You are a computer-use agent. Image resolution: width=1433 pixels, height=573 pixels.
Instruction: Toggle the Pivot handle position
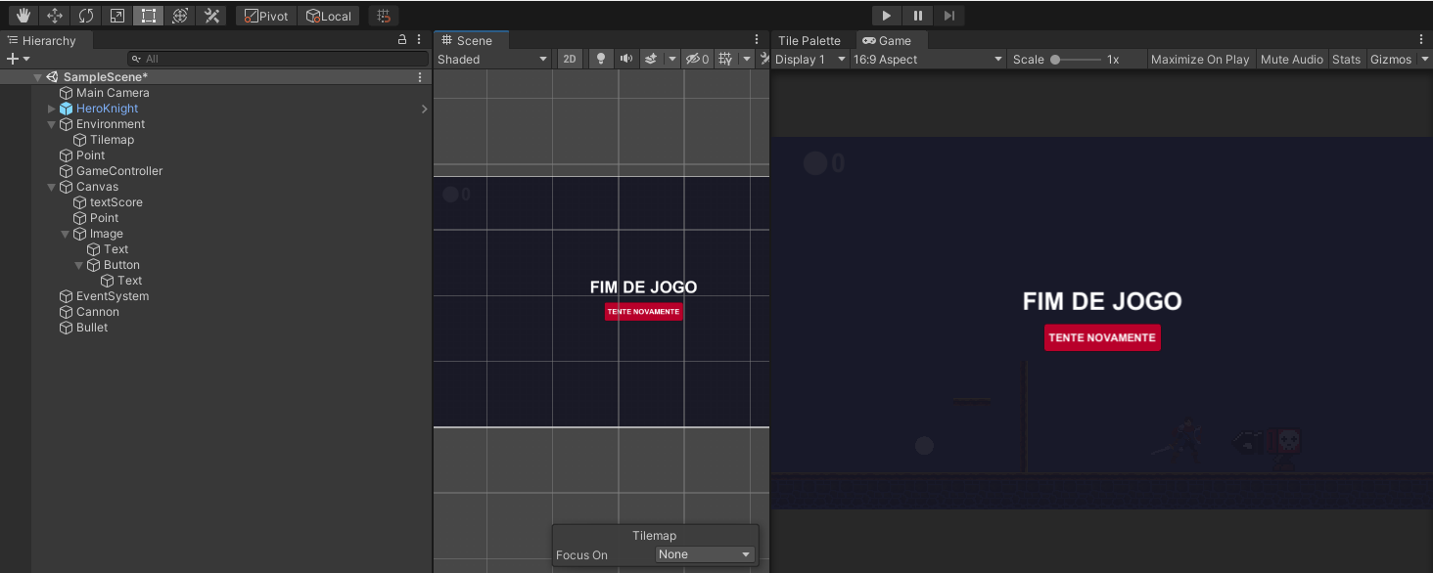coord(266,16)
